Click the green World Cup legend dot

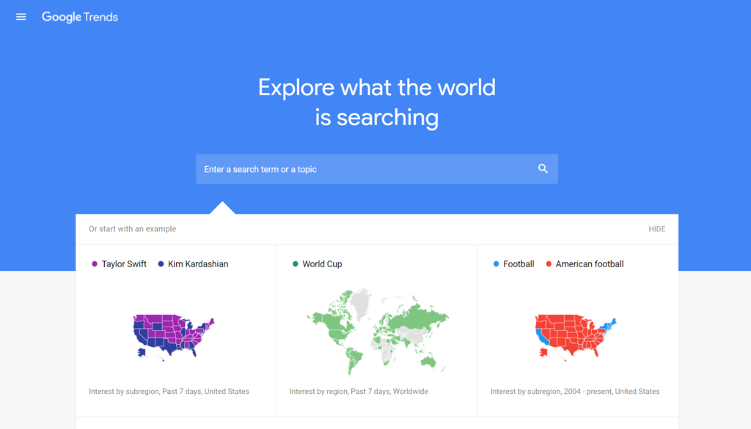coord(296,264)
